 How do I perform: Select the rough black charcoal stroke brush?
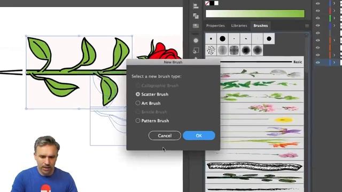pyautogui.click(x=254, y=166)
